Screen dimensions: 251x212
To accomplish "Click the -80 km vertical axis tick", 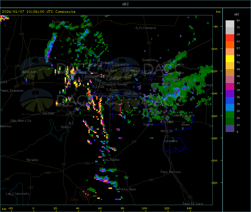I will tap(216, 26).
